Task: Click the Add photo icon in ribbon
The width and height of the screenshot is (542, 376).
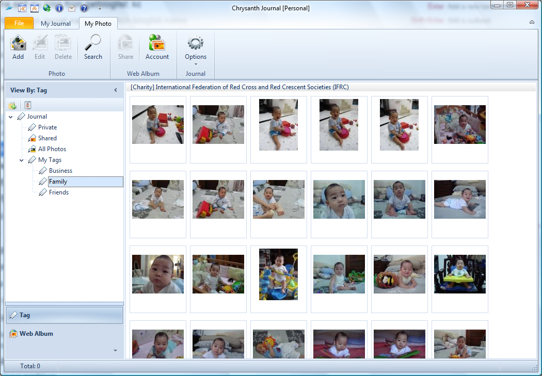Action: [x=18, y=47]
